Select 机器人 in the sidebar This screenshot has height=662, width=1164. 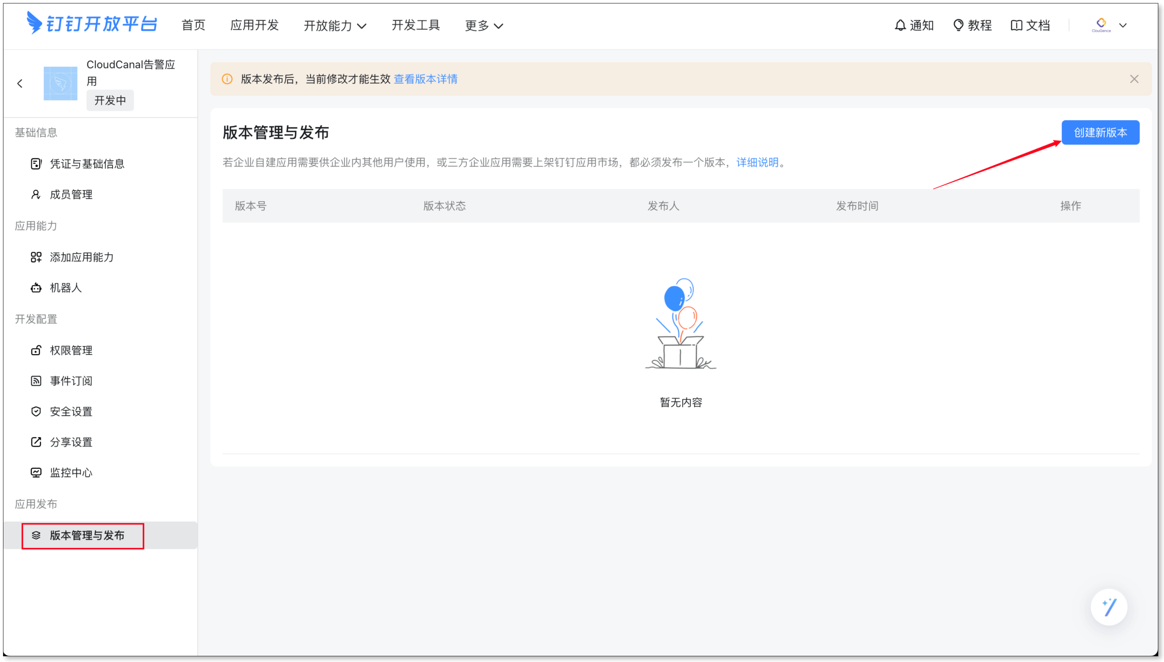pyautogui.click(x=65, y=288)
